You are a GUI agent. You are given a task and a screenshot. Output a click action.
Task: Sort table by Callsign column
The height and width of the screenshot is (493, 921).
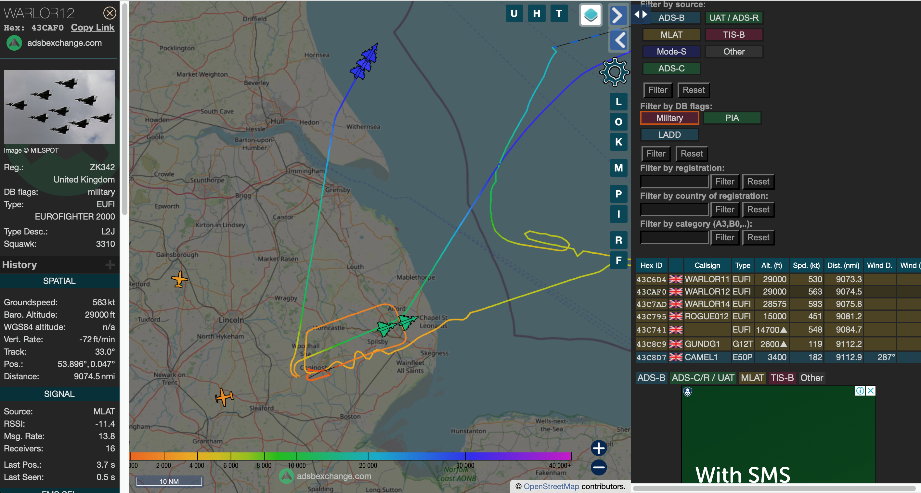[x=707, y=265]
